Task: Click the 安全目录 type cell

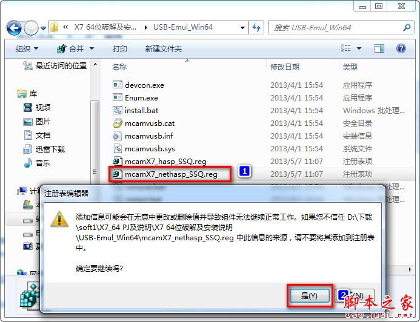Action: point(358,123)
